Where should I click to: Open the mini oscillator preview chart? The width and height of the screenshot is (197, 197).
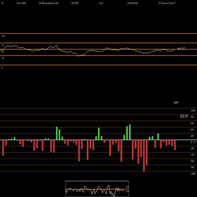point(97,189)
